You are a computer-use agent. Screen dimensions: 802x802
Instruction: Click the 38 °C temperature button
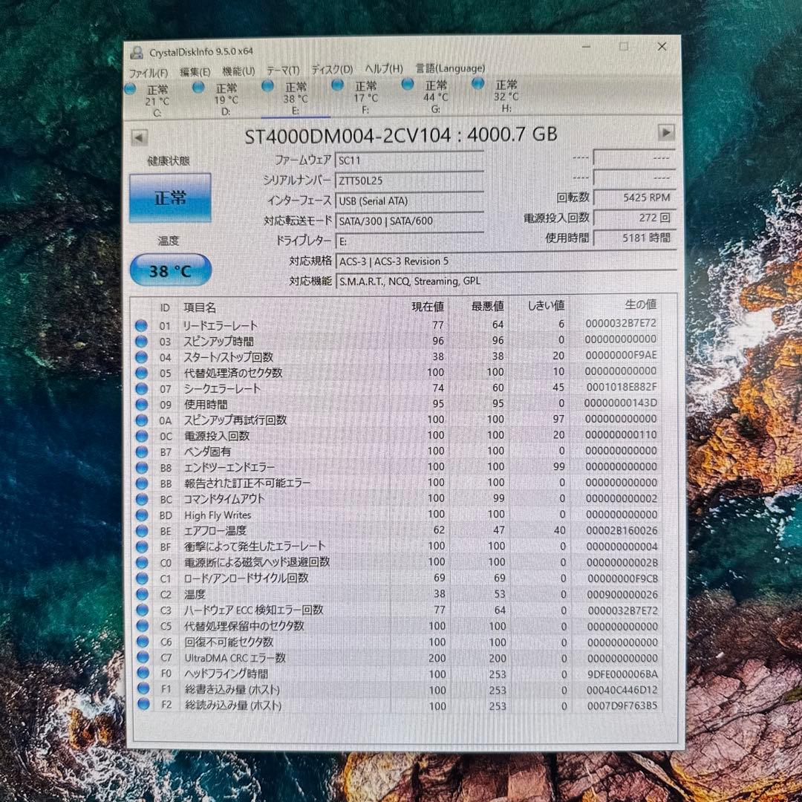(x=170, y=270)
